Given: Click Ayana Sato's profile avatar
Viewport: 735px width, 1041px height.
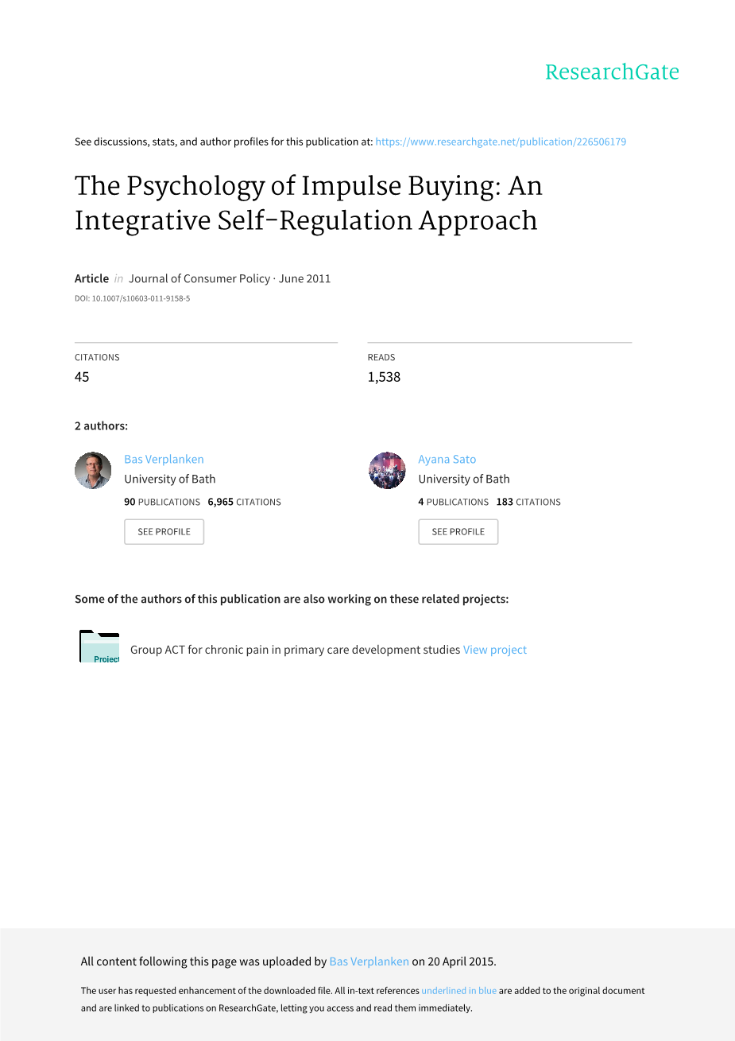Looking at the screenshot, I should pos(387,471).
